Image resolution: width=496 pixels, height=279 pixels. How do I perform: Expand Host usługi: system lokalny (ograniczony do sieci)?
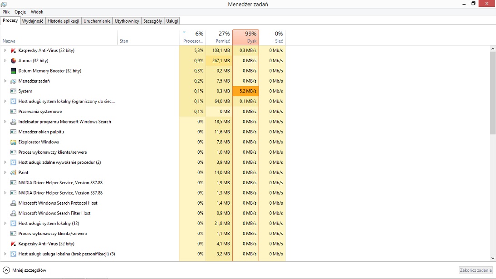pos(5,101)
